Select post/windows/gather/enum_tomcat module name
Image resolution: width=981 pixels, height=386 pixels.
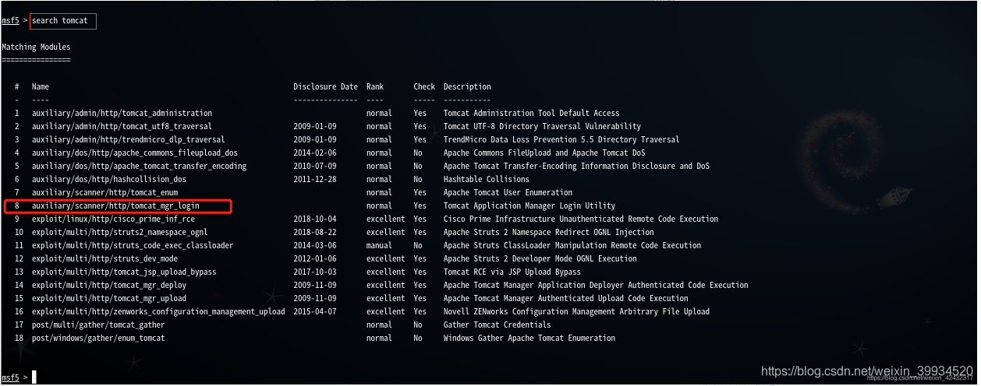98,338
